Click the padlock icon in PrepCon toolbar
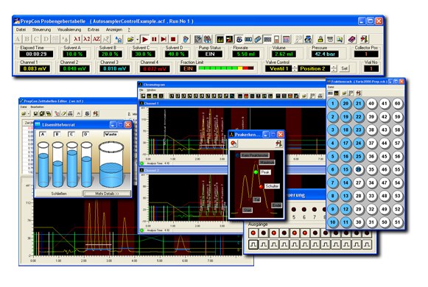The image size is (428, 287). (320, 39)
